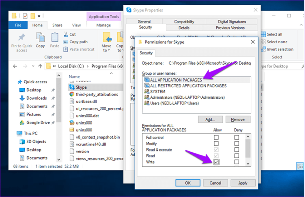Check Deny for Read
This screenshot has height=197, width=305.
[237, 156]
